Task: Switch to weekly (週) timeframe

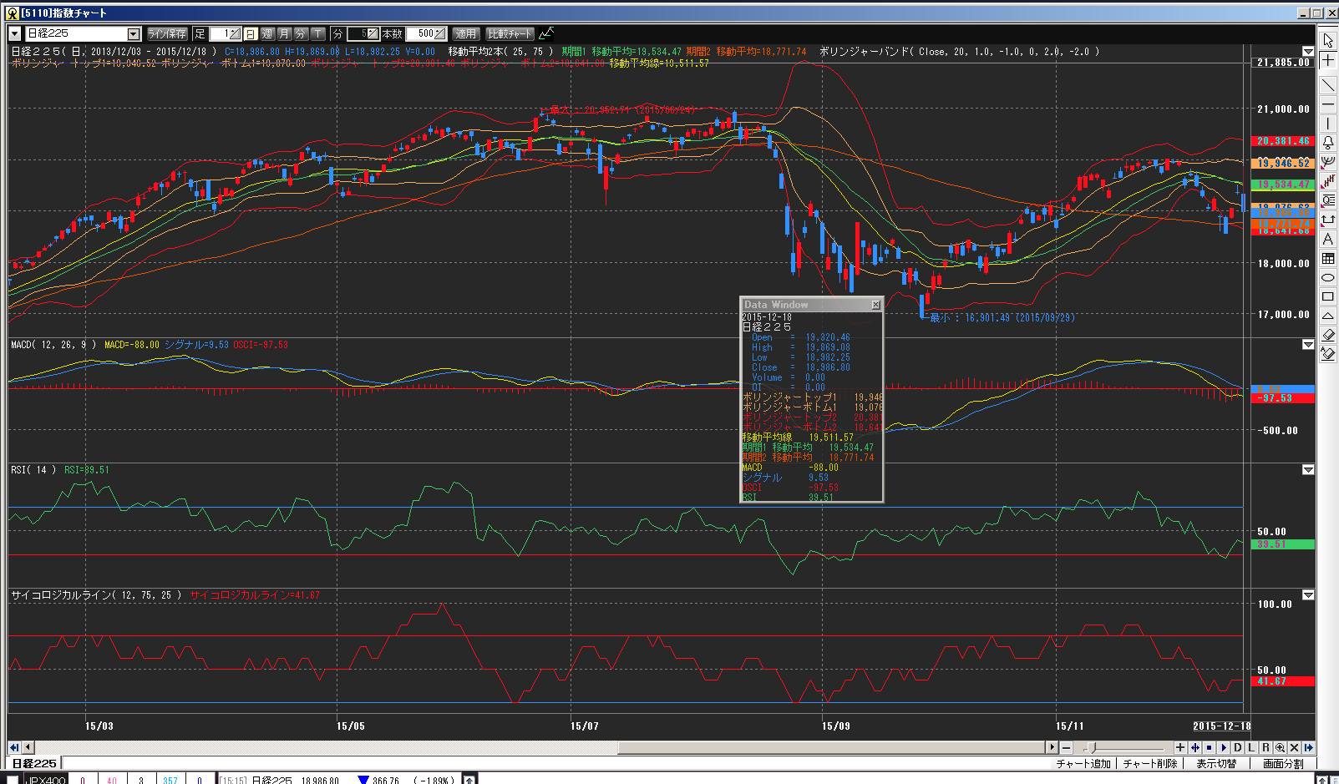Action: (267, 34)
